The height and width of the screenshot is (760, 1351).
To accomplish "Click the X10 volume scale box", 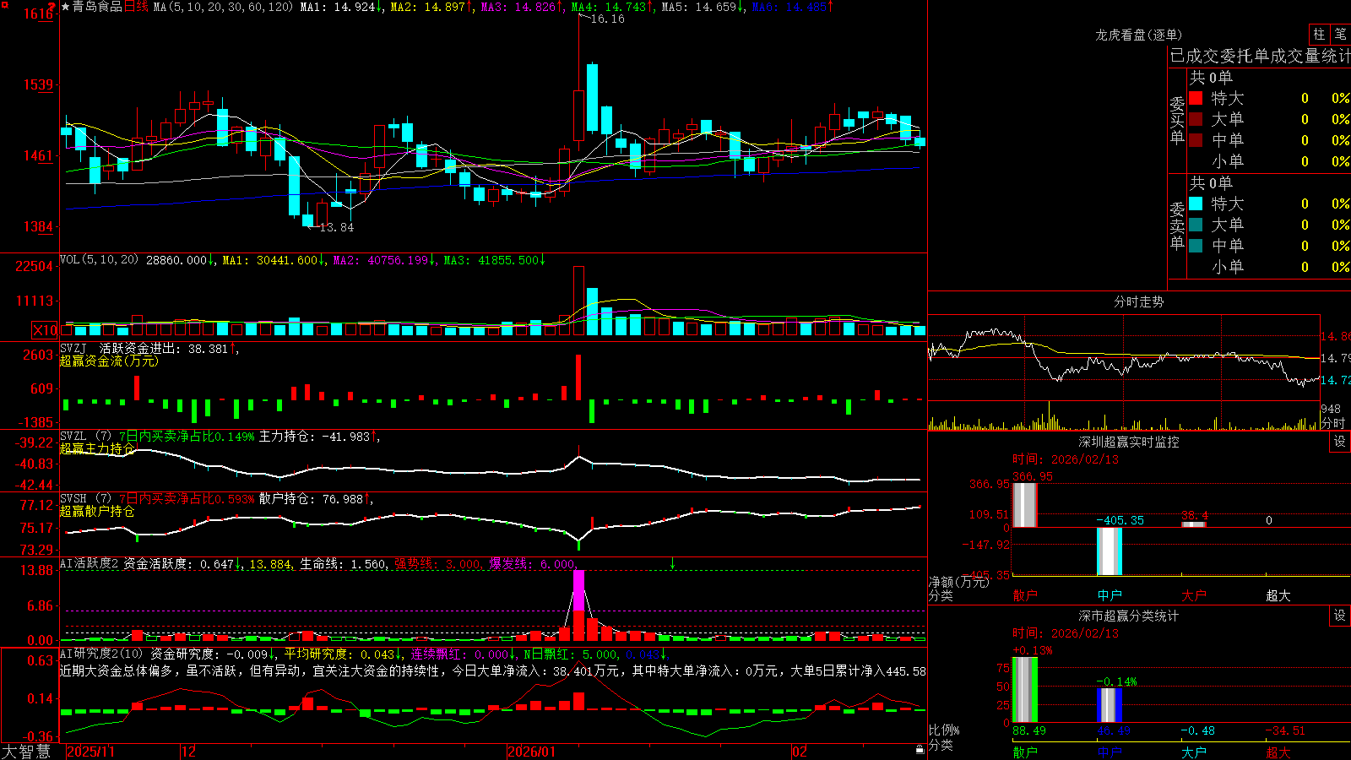I will click(45, 330).
